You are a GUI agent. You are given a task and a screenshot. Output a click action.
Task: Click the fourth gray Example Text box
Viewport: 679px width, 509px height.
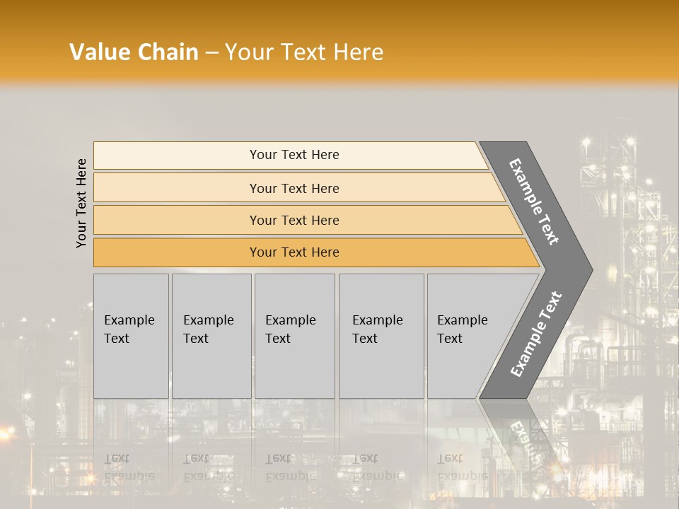(x=381, y=336)
